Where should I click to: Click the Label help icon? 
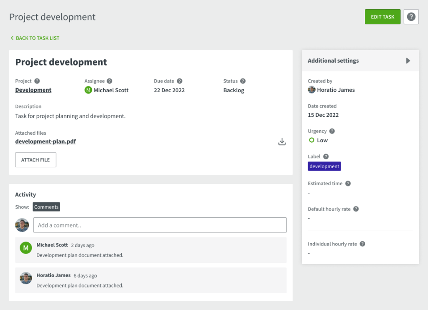(x=326, y=156)
